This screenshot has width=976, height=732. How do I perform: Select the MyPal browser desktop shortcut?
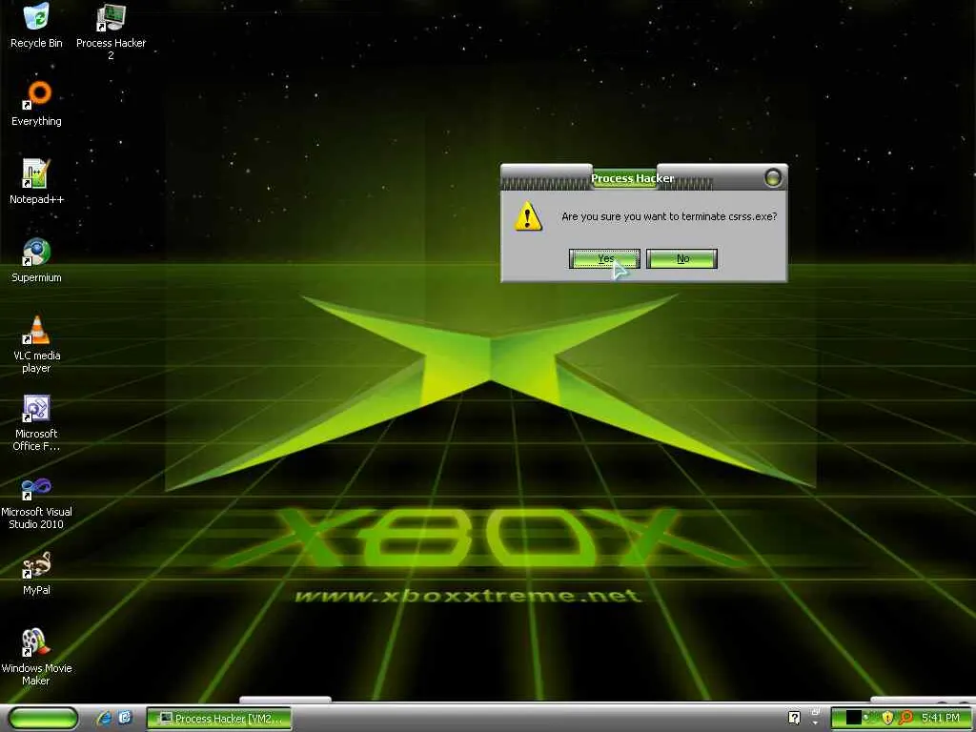click(36, 574)
